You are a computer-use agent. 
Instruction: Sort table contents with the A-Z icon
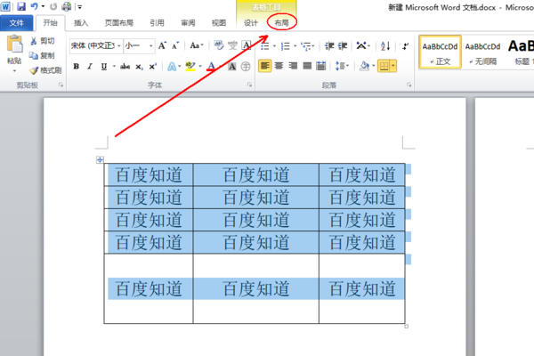tap(385, 46)
